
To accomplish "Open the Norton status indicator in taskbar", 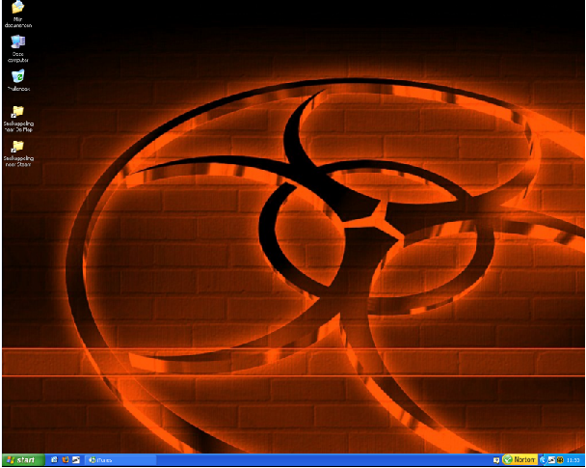I will pos(519,460).
